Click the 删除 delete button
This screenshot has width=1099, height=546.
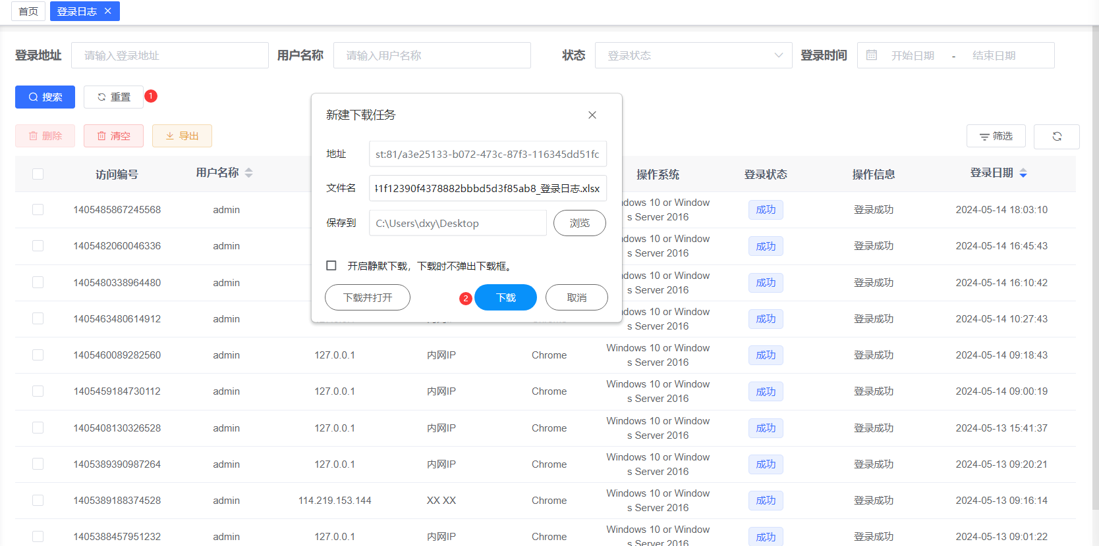tap(45, 136)
